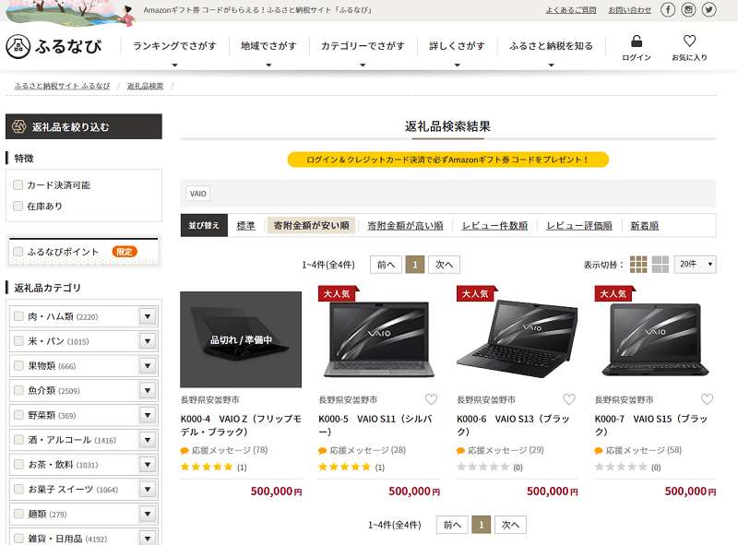The image size is (738, 545).
Task: Check 果物類 category
Action: (18, 366)
